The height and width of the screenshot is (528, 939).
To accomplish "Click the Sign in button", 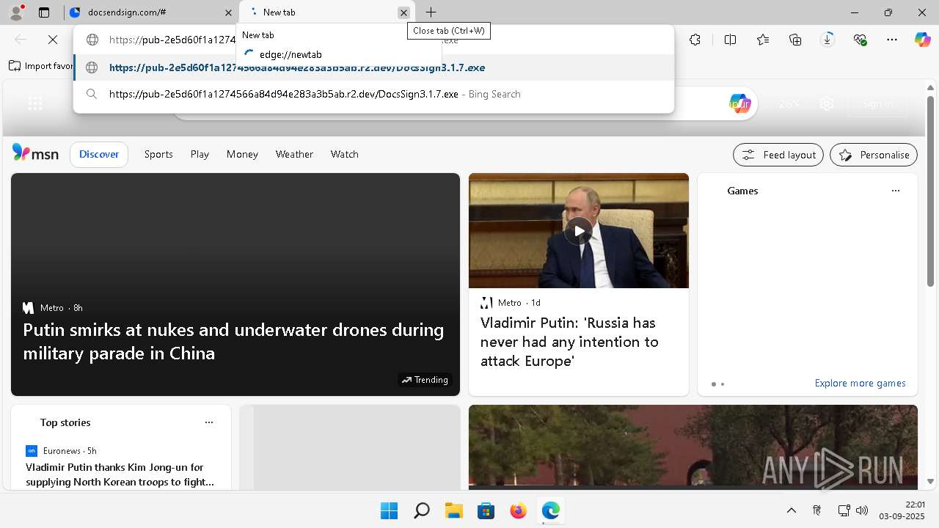I will 877,104.
